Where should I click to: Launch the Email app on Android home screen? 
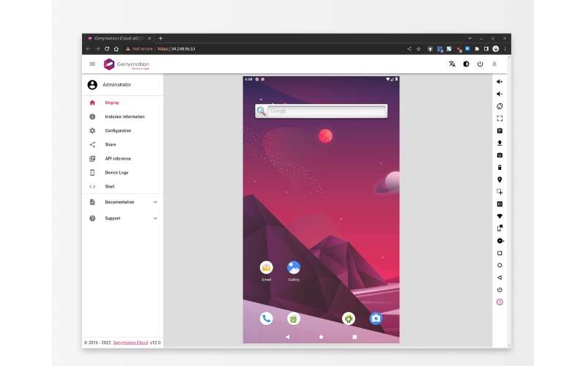point(267,268)
